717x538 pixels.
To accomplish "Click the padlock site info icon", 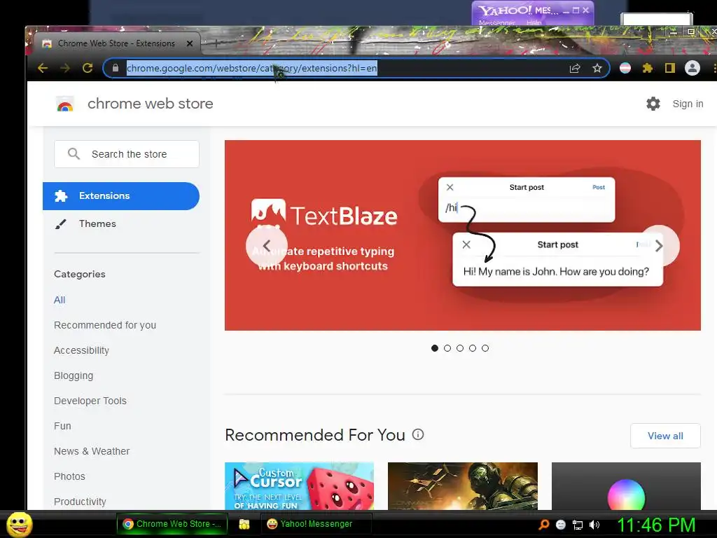I will click(x=116, y=68).
